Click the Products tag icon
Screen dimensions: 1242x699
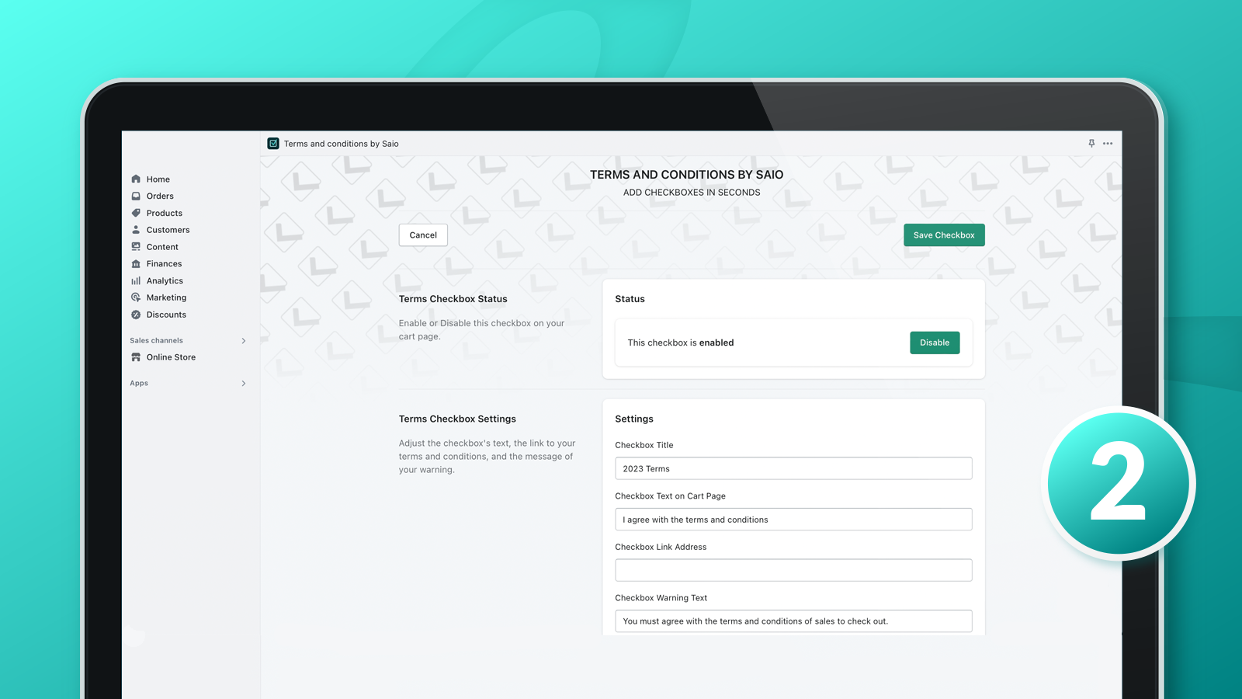click(136, 213)
